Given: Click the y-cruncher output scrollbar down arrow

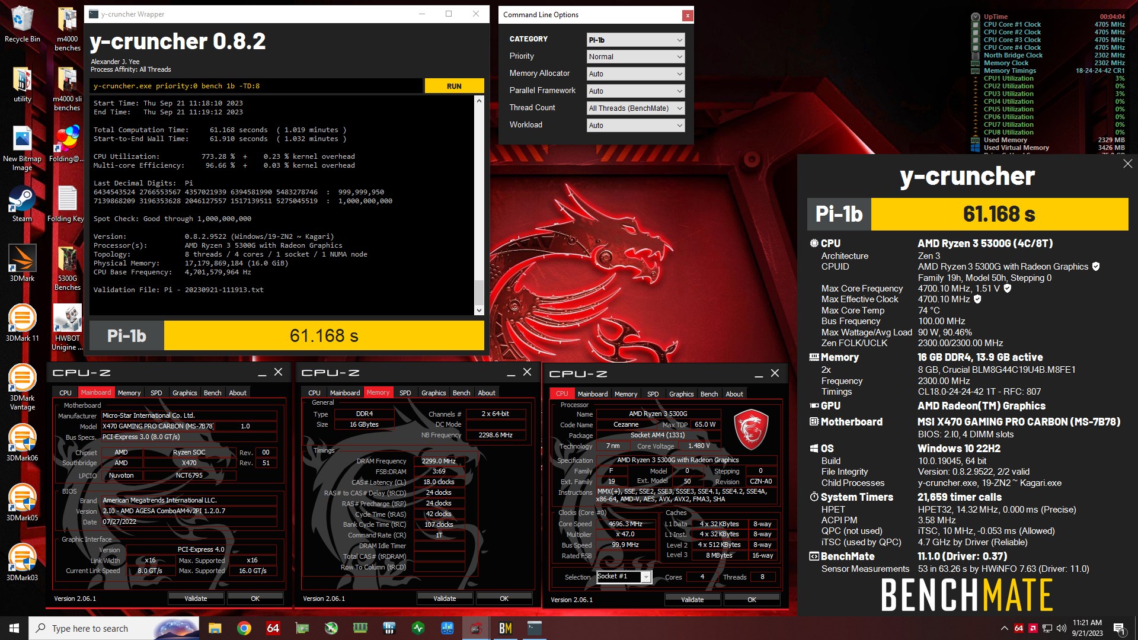Looking at the screenshot, I should pyautogui.click(x=479, y=310).
